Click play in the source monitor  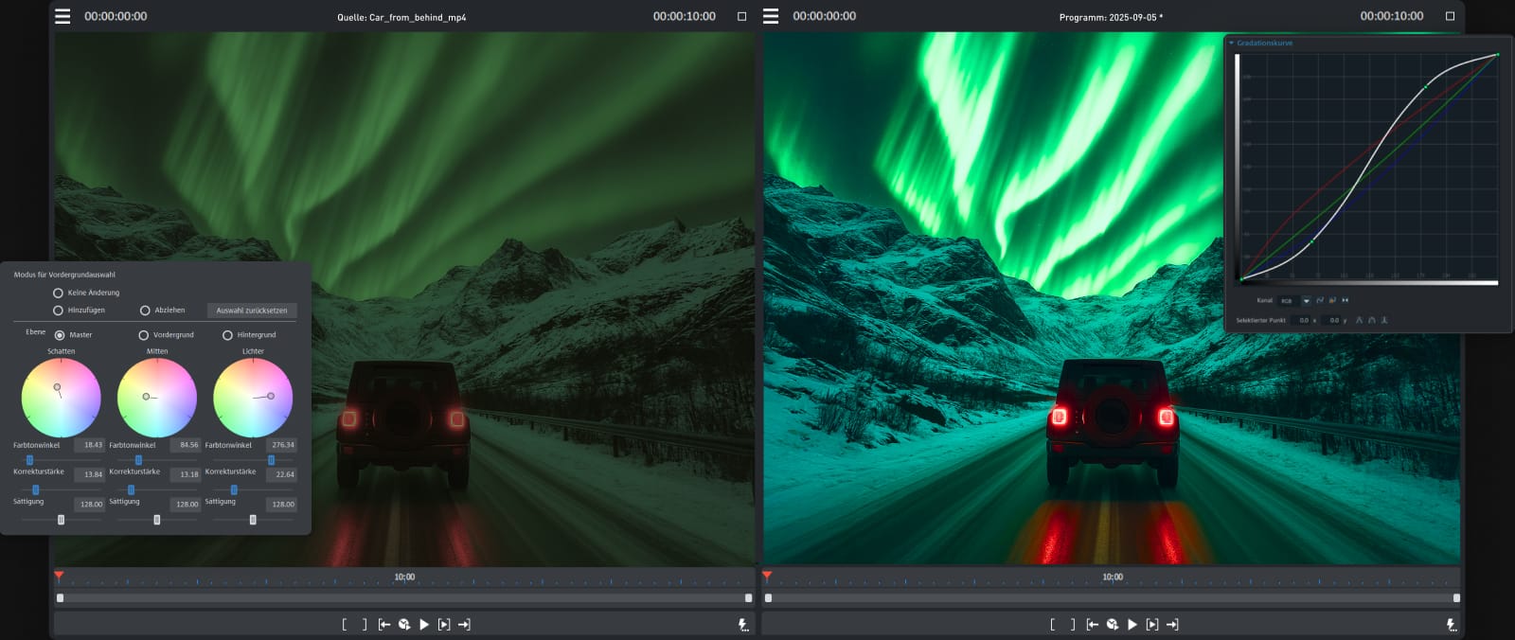tap(424, 625)
